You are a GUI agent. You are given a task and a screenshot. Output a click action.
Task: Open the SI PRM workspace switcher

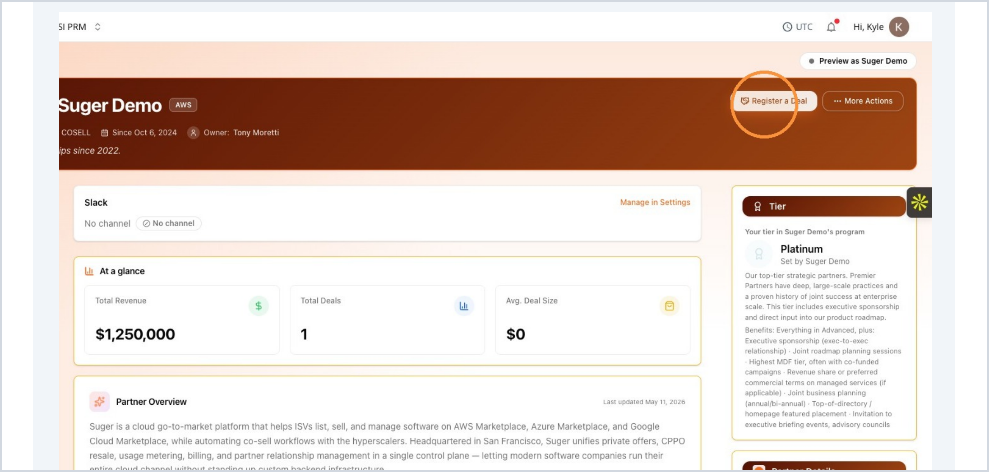80,27
